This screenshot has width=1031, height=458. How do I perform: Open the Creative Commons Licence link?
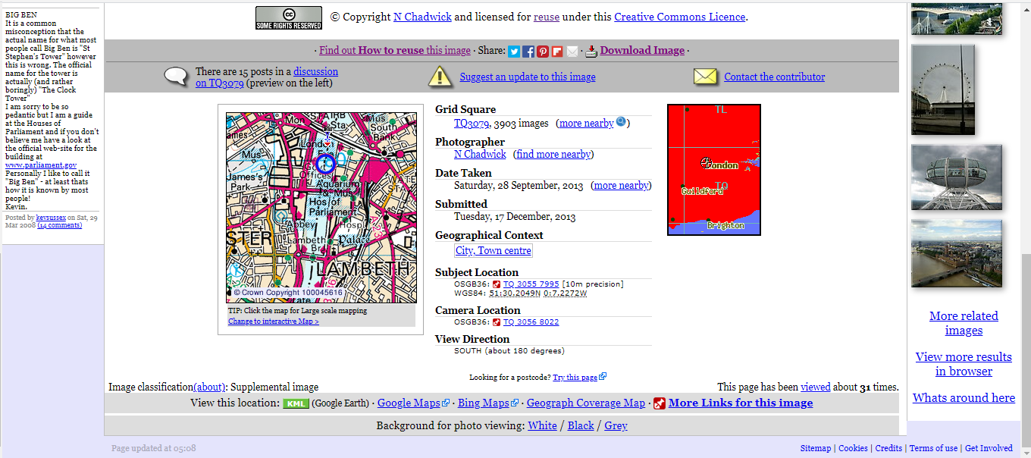(x=679, y=17)
